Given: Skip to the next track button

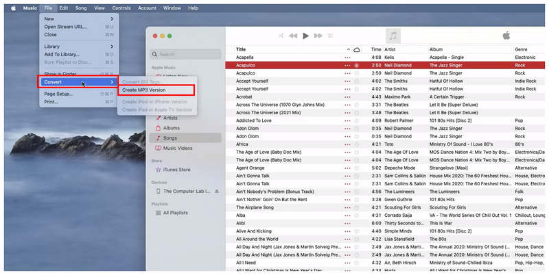Looking at the screenshot, I should (318, 36).
